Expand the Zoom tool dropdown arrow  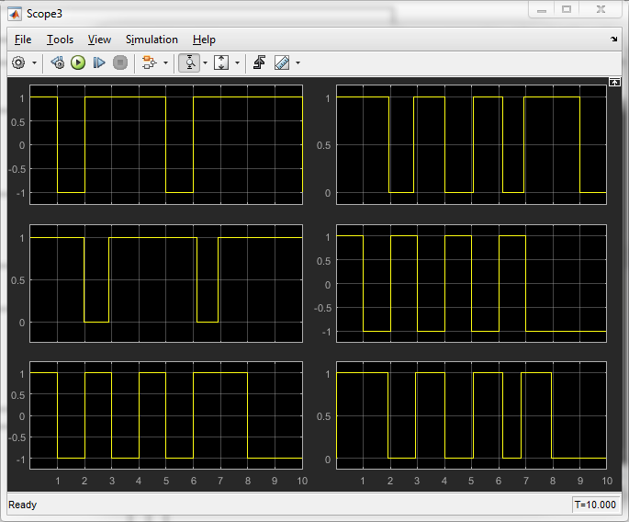coord(205,62)
